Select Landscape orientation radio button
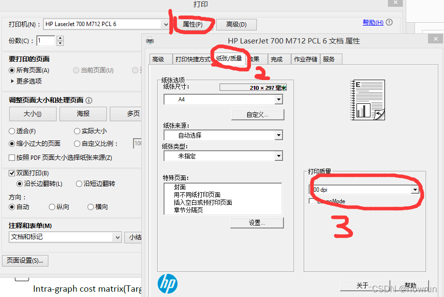The height and width of the screenshot is (297, 444). point(90,207)
